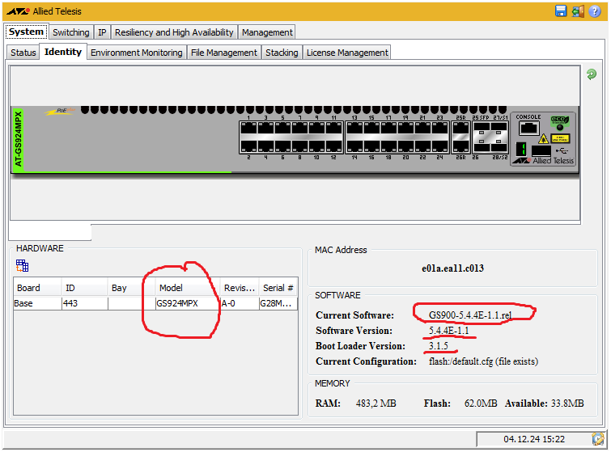Select port 13 on the switch image
The image size is (611, 452).
(354, 128)
